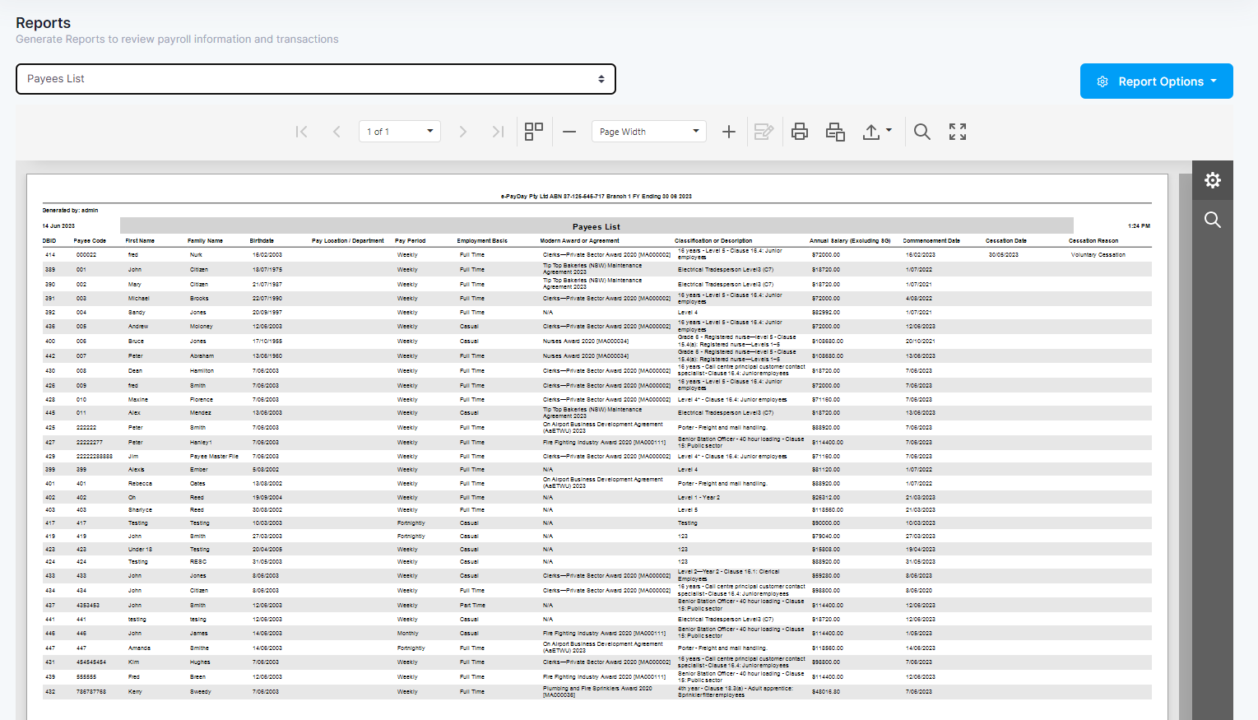The height and width of the screenshot is (720, 1258).
Task: Click cessation date '30/05/2023'
Action: tap(1004, 255)
